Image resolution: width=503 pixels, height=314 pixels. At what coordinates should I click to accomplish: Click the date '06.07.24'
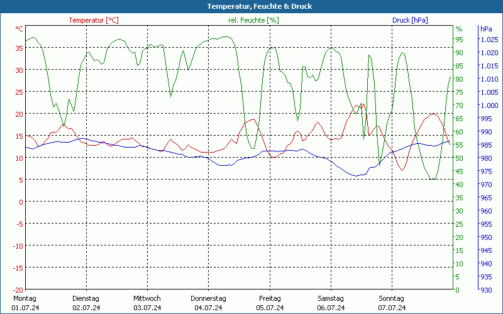coord(331,308)
